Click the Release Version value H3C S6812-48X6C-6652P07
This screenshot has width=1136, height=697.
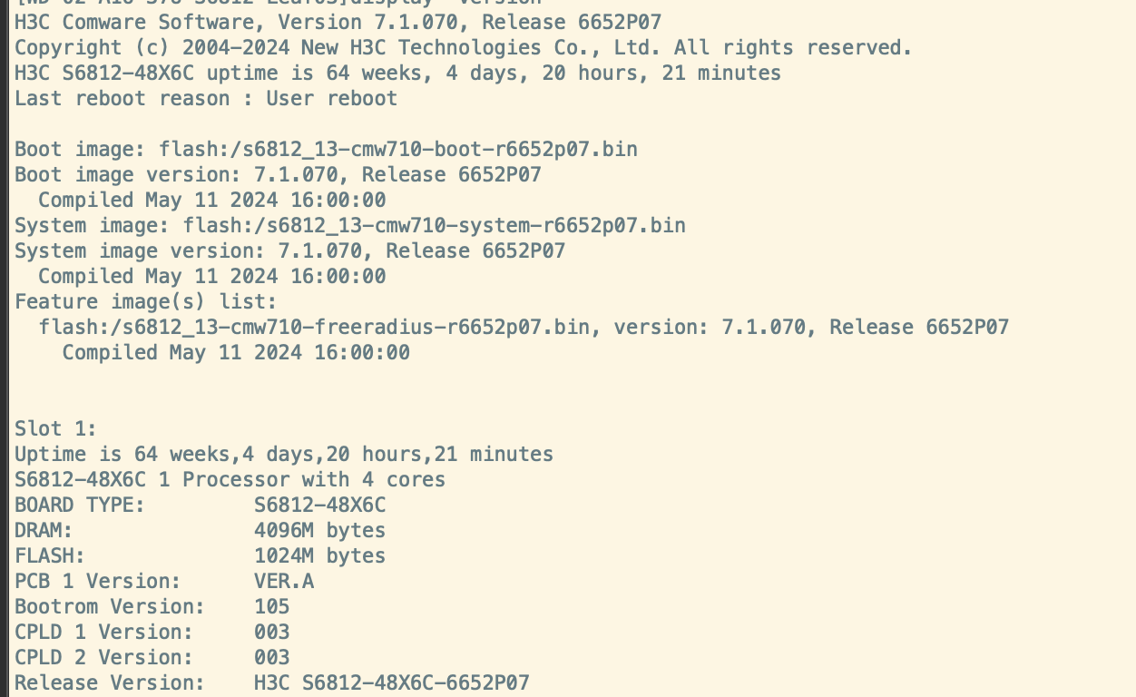[x=391, y=682]
